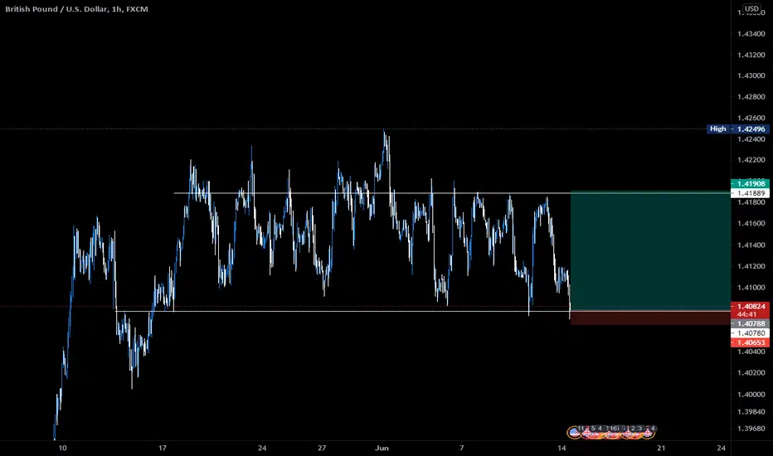Click the 27 date label on time axis
Image resolution: width=773 pixels, height=456 pixels.
(322, 448)
